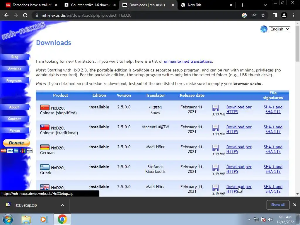Open the Google icon in address bar

point(244,15)
